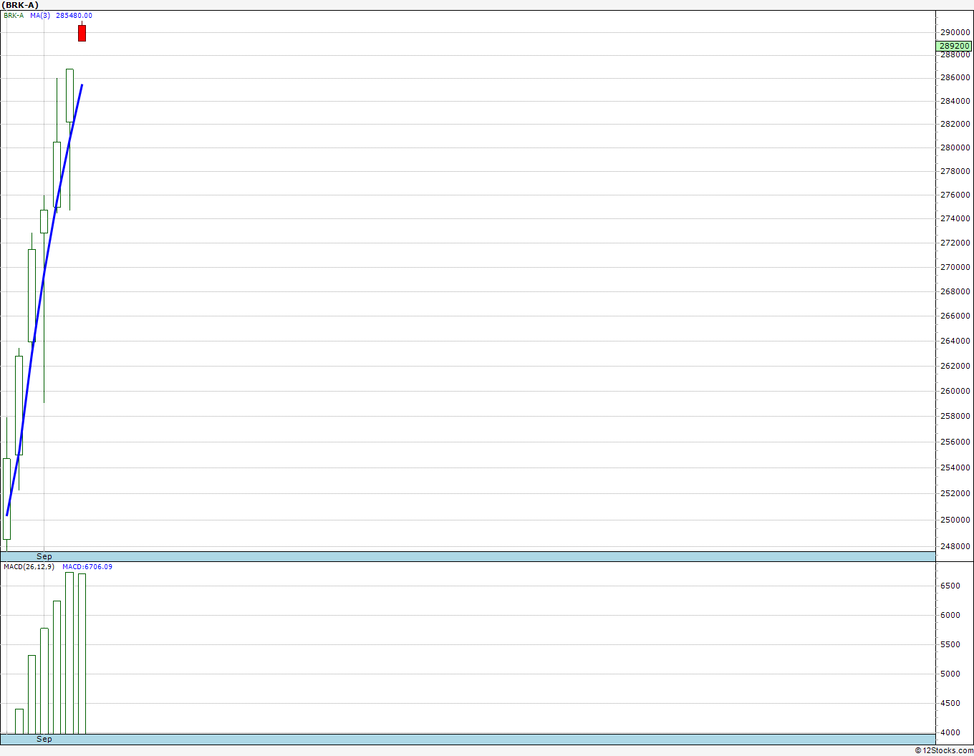
Task: Click the MACD:6706.09 value label
Action: coord(87,566)
